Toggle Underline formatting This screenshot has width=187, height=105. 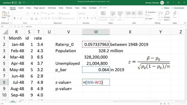pos(21,18)
